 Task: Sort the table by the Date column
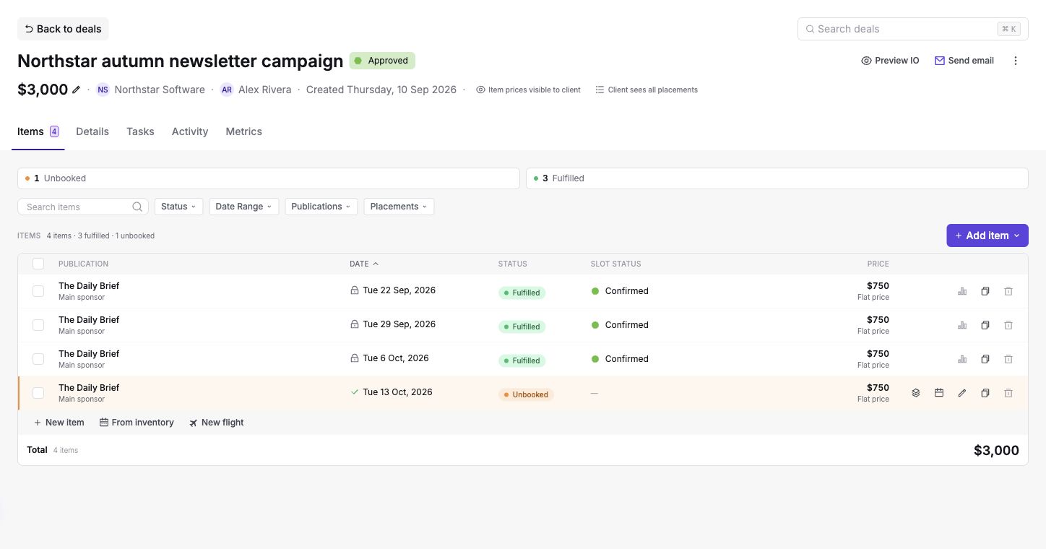point(364,264)
